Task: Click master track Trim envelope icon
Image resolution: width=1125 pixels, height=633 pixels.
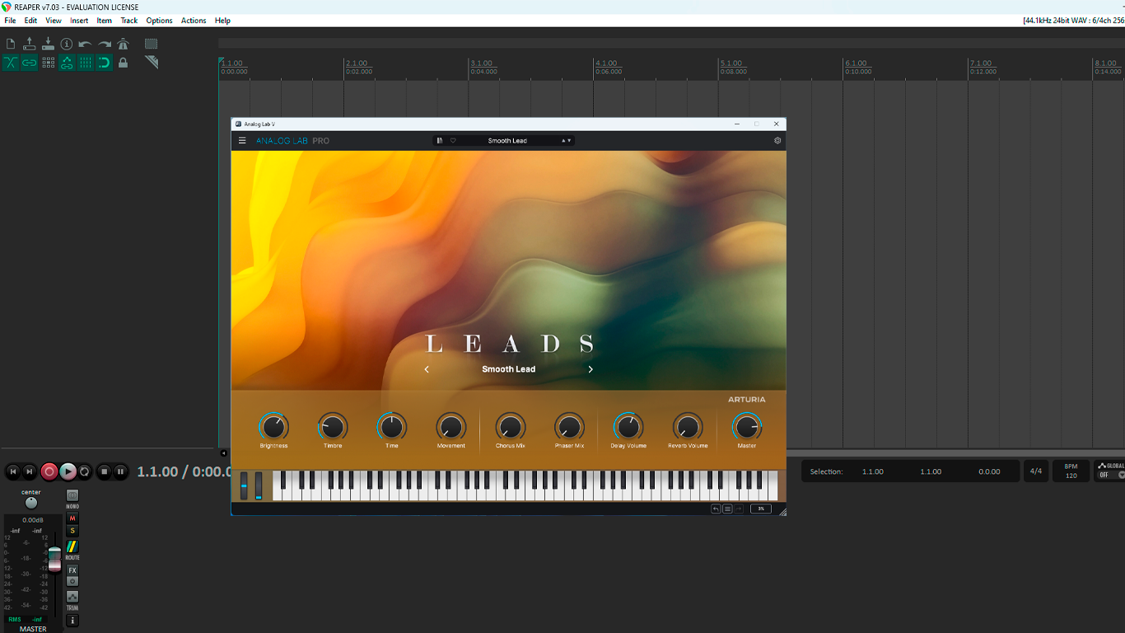Action: (x=72, y=598)
